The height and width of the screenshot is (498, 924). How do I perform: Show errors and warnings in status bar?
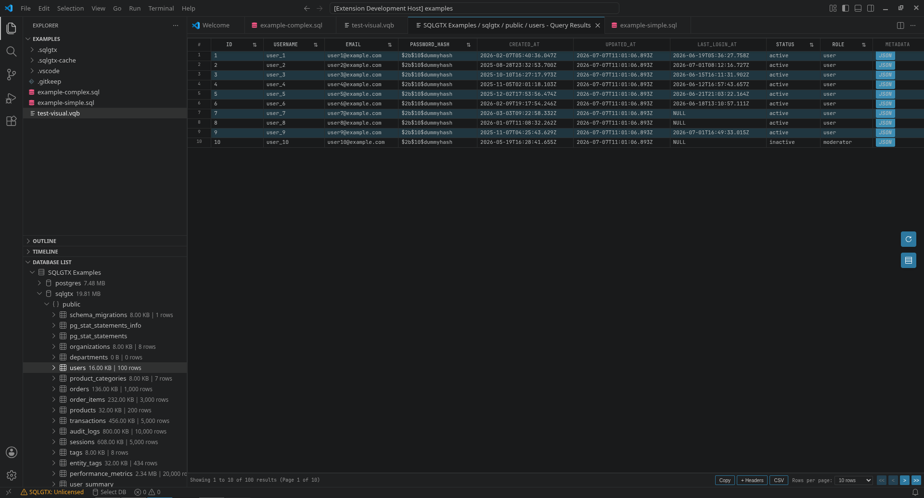[147, 492]
